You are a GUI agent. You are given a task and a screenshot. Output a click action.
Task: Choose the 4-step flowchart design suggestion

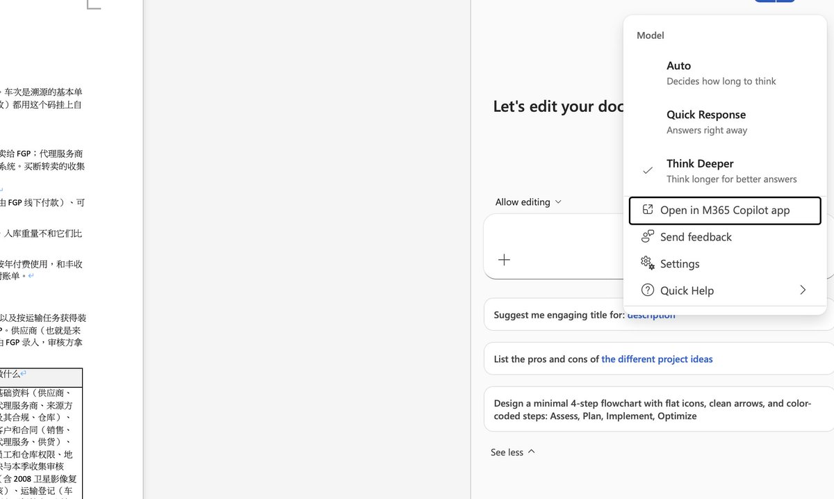coord(658,409)
